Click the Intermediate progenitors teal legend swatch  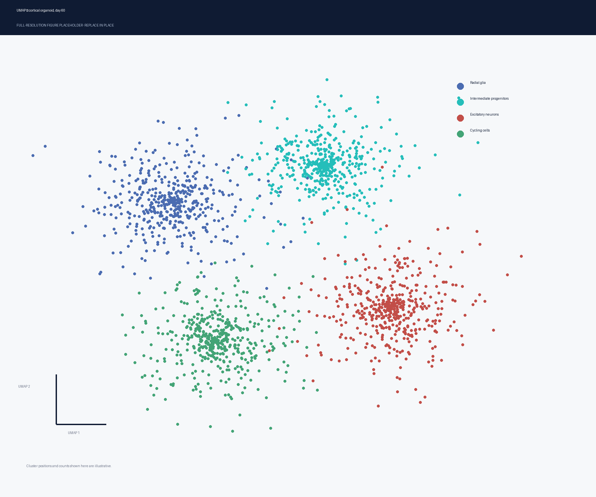point(460,102)
